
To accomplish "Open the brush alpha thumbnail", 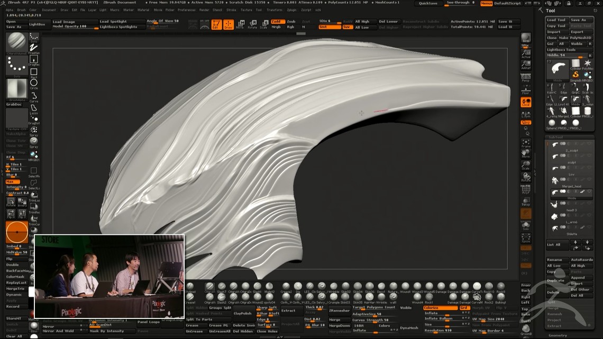I will point(16,89).
